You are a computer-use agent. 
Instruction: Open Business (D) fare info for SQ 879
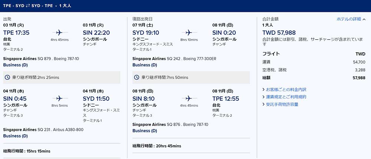click(15, 65)
